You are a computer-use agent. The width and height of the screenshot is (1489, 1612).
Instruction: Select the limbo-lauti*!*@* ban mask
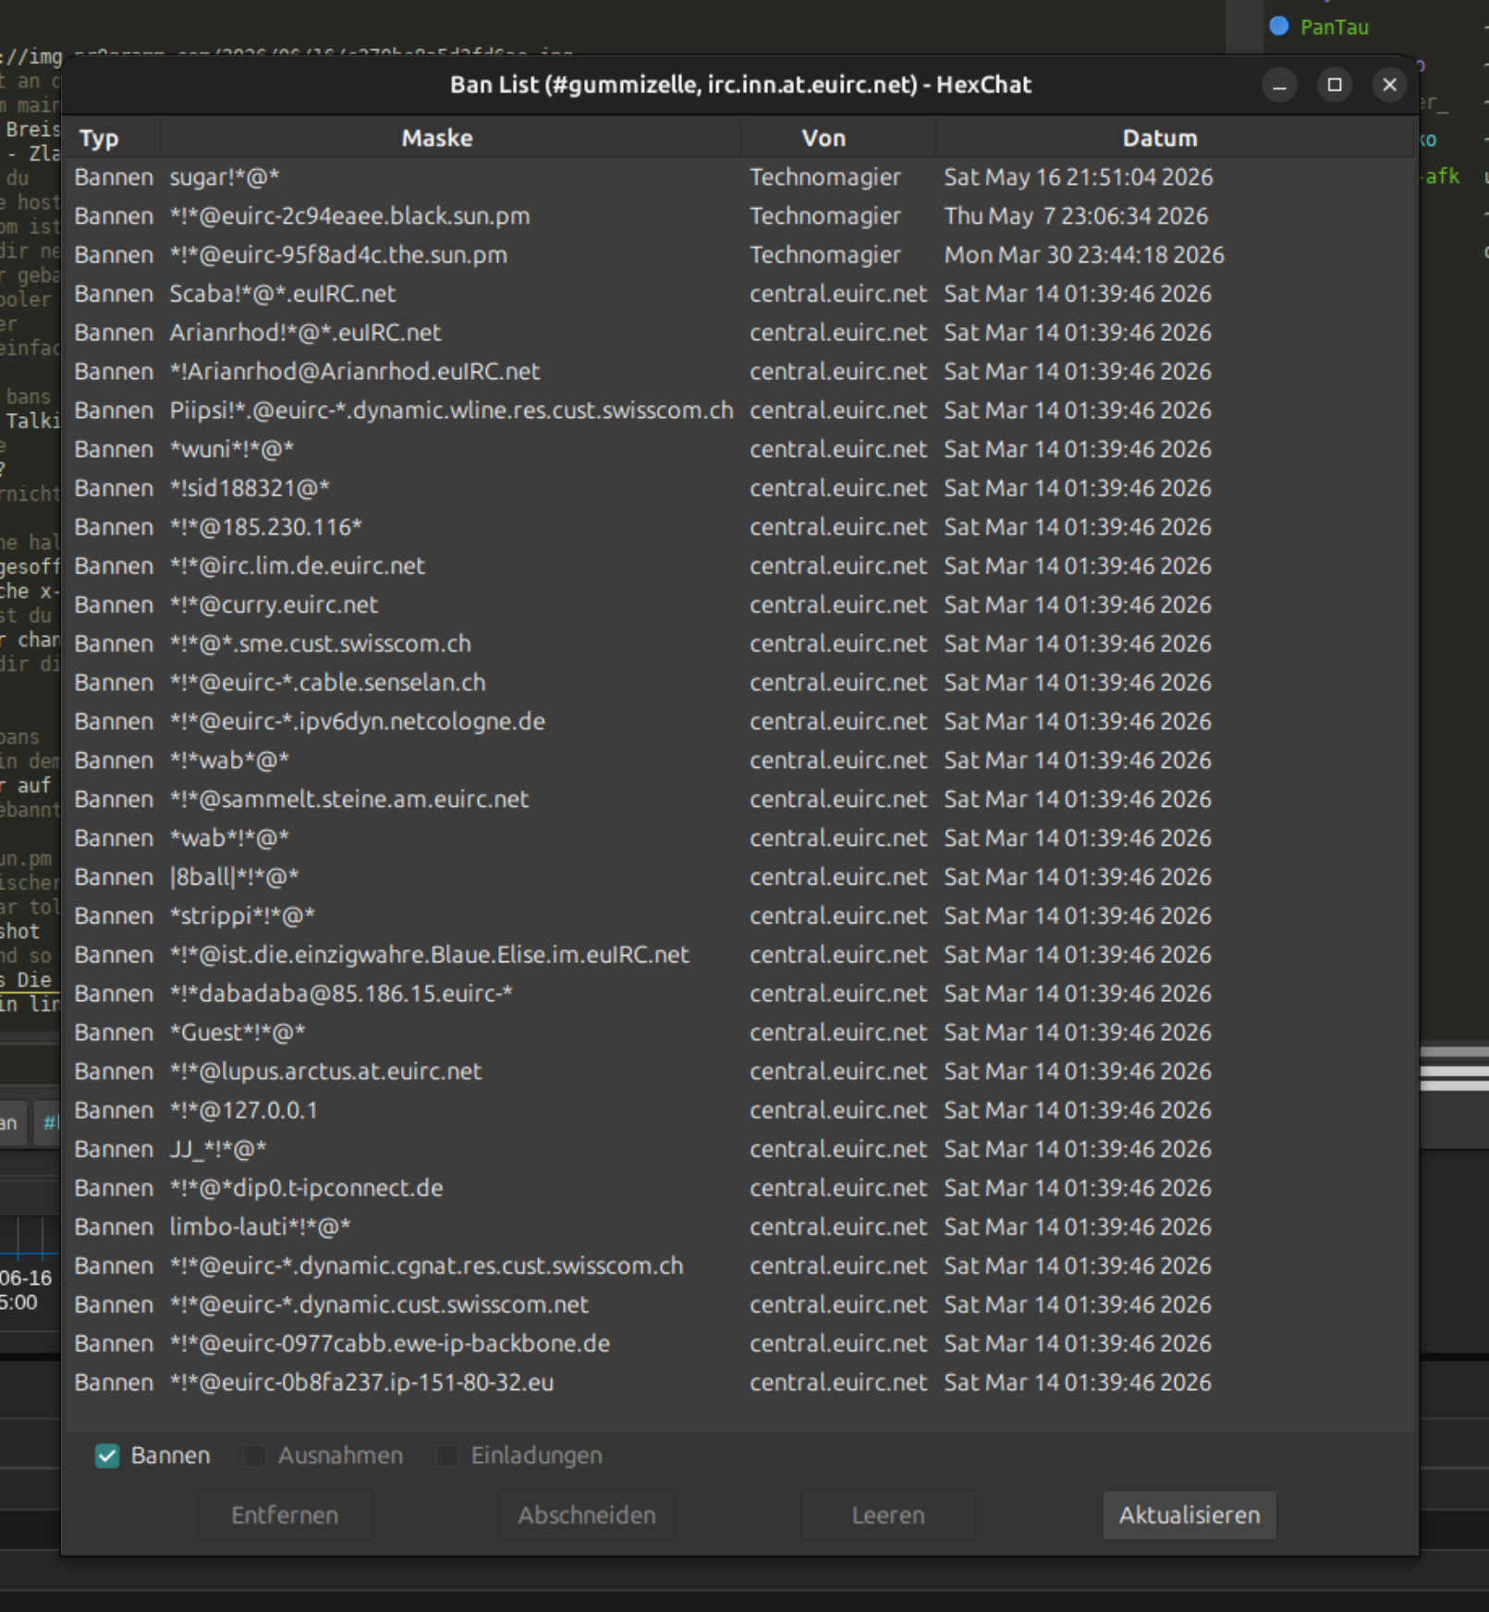coord(260,1226)
